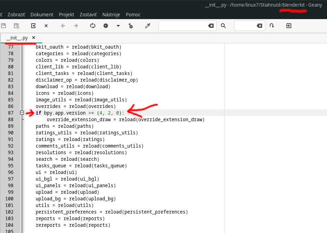This screenshot has height=233, width=327.
Task: Click the Save file toolbar icon
Action: coord(4,26)
